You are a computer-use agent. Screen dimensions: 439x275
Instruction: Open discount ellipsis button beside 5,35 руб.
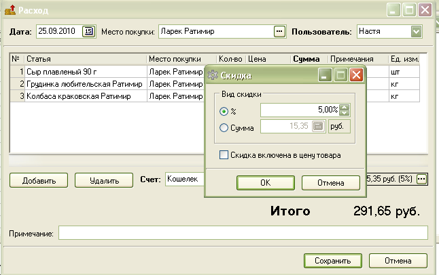coord(421,179)
